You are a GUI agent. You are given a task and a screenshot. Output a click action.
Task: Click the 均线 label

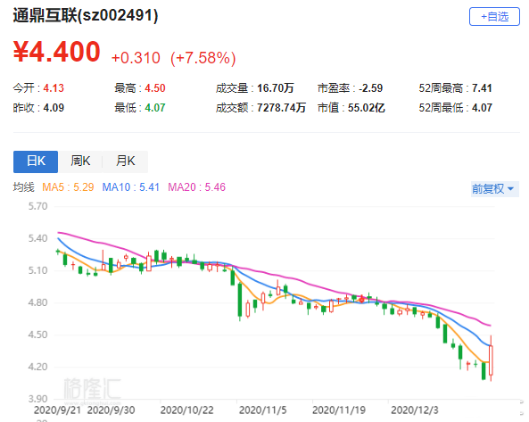pyautogui.click(x=23, y=186)
